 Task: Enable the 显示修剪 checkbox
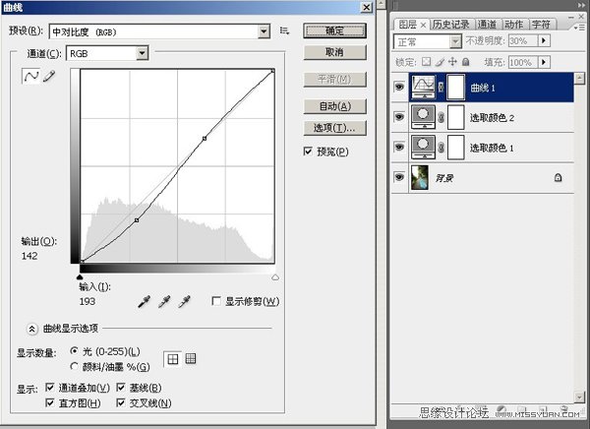click(x=217, y=301)
